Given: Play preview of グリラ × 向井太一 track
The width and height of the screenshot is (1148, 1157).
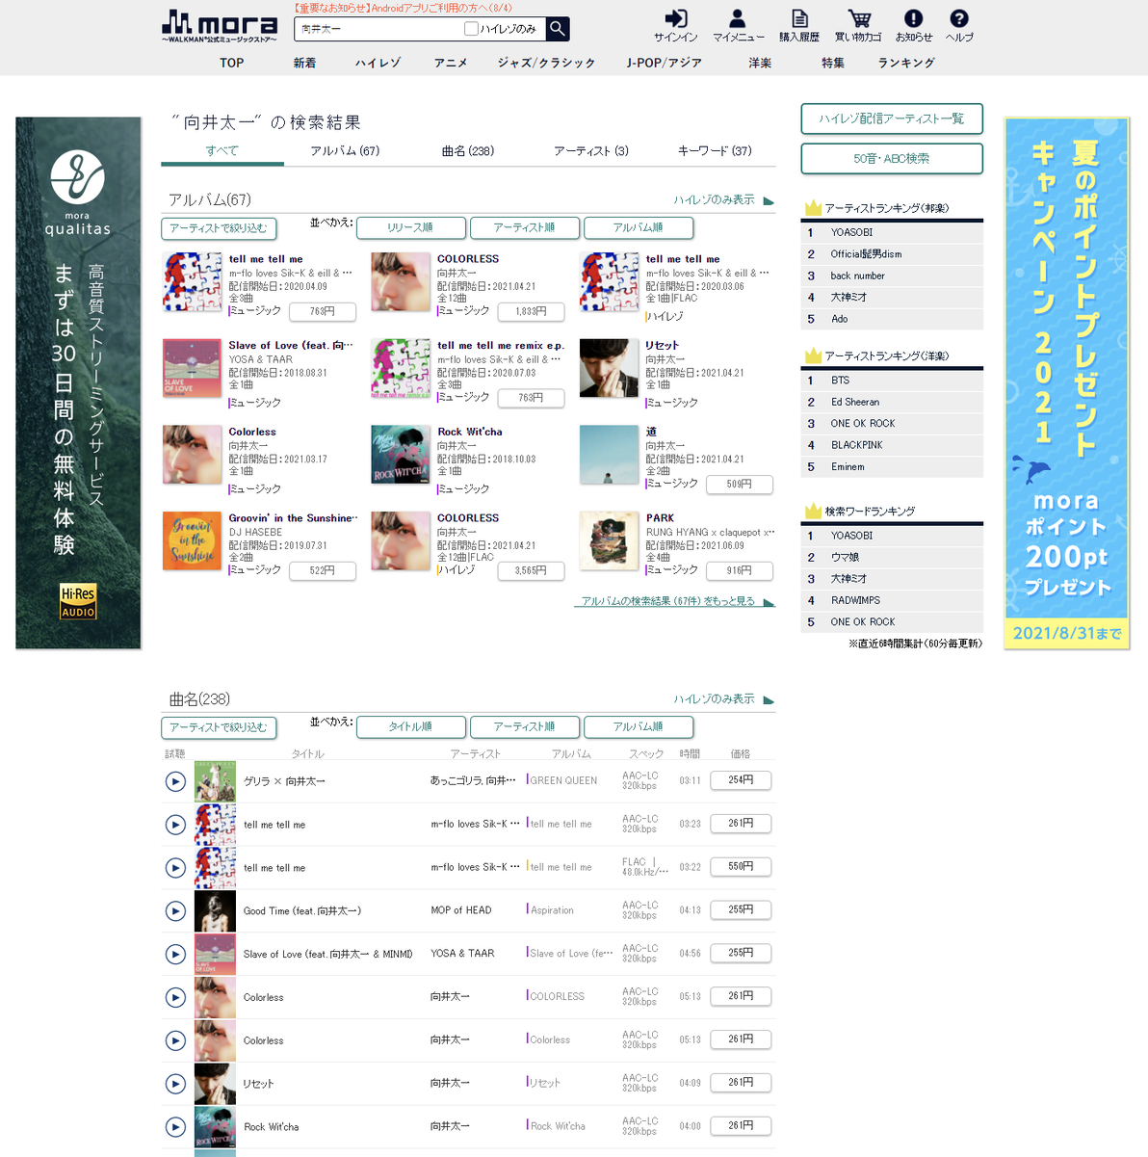Looking at the screenshot, I should point(175,781).
